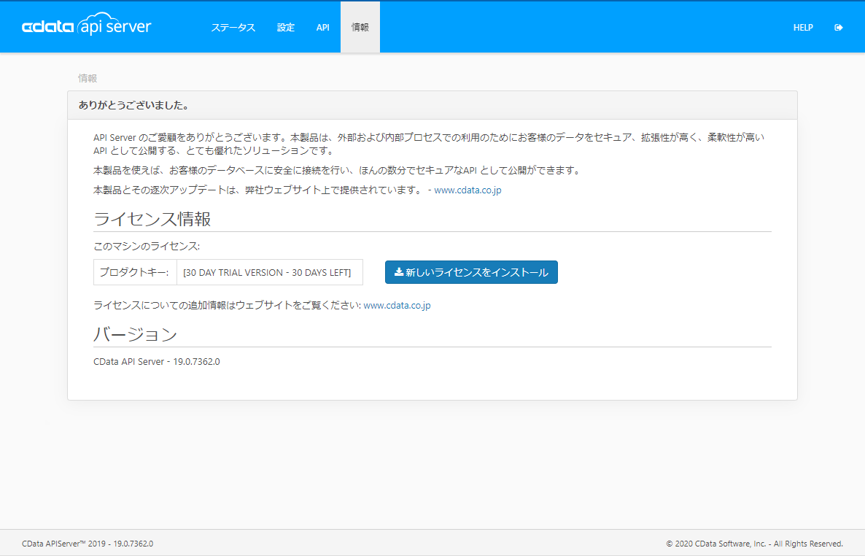Click the 情報 breadcrumb above the panel
The height and width of the screenshot is (556, 865).
[x=88, y=78]
